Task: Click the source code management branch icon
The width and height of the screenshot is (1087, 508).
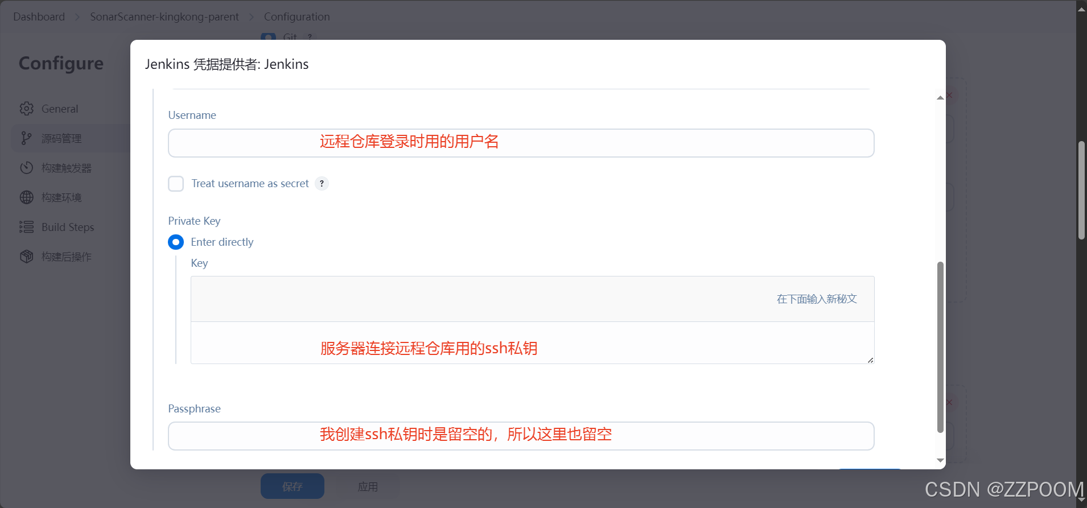Action: pyautogui.click(x=26, y=138)
